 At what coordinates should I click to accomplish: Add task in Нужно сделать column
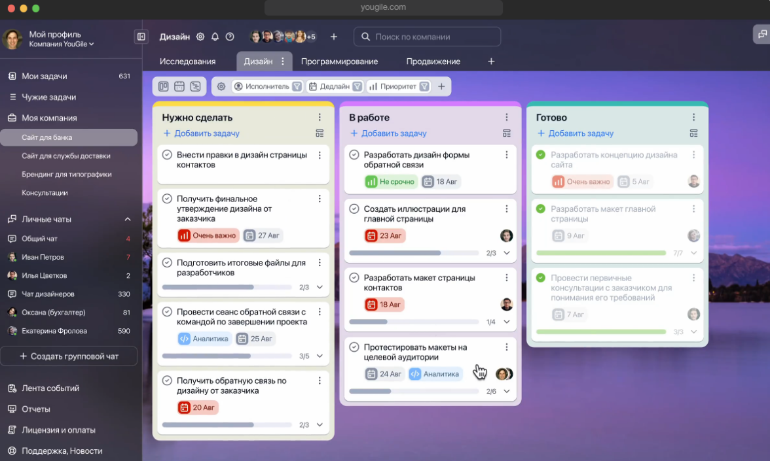point(202,133)
